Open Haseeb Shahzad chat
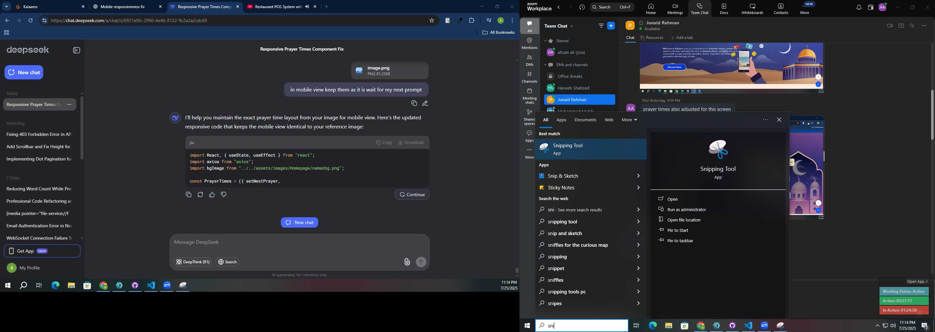Screen dimensions: 935x332 [x=579, y=89]
